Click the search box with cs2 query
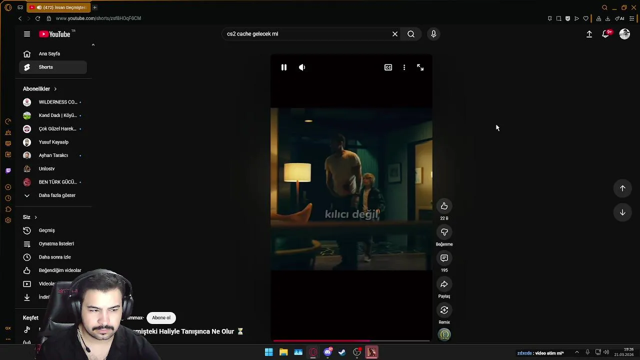The width and height of the screenshot is (640, 360). point(306,34)
